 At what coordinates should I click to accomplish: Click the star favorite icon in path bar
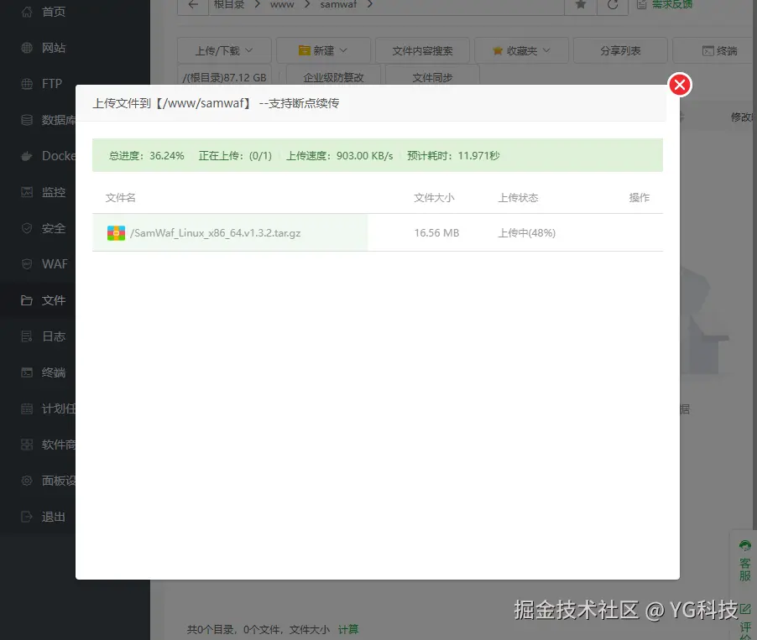(581, 5)
